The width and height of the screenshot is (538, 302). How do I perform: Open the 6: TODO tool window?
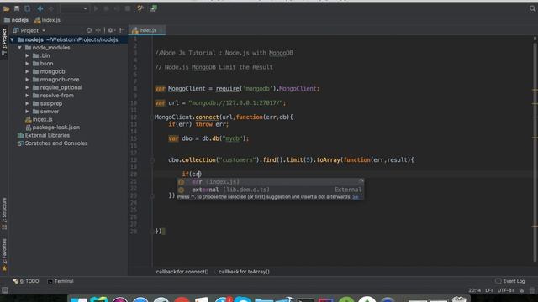pos(26,281)
